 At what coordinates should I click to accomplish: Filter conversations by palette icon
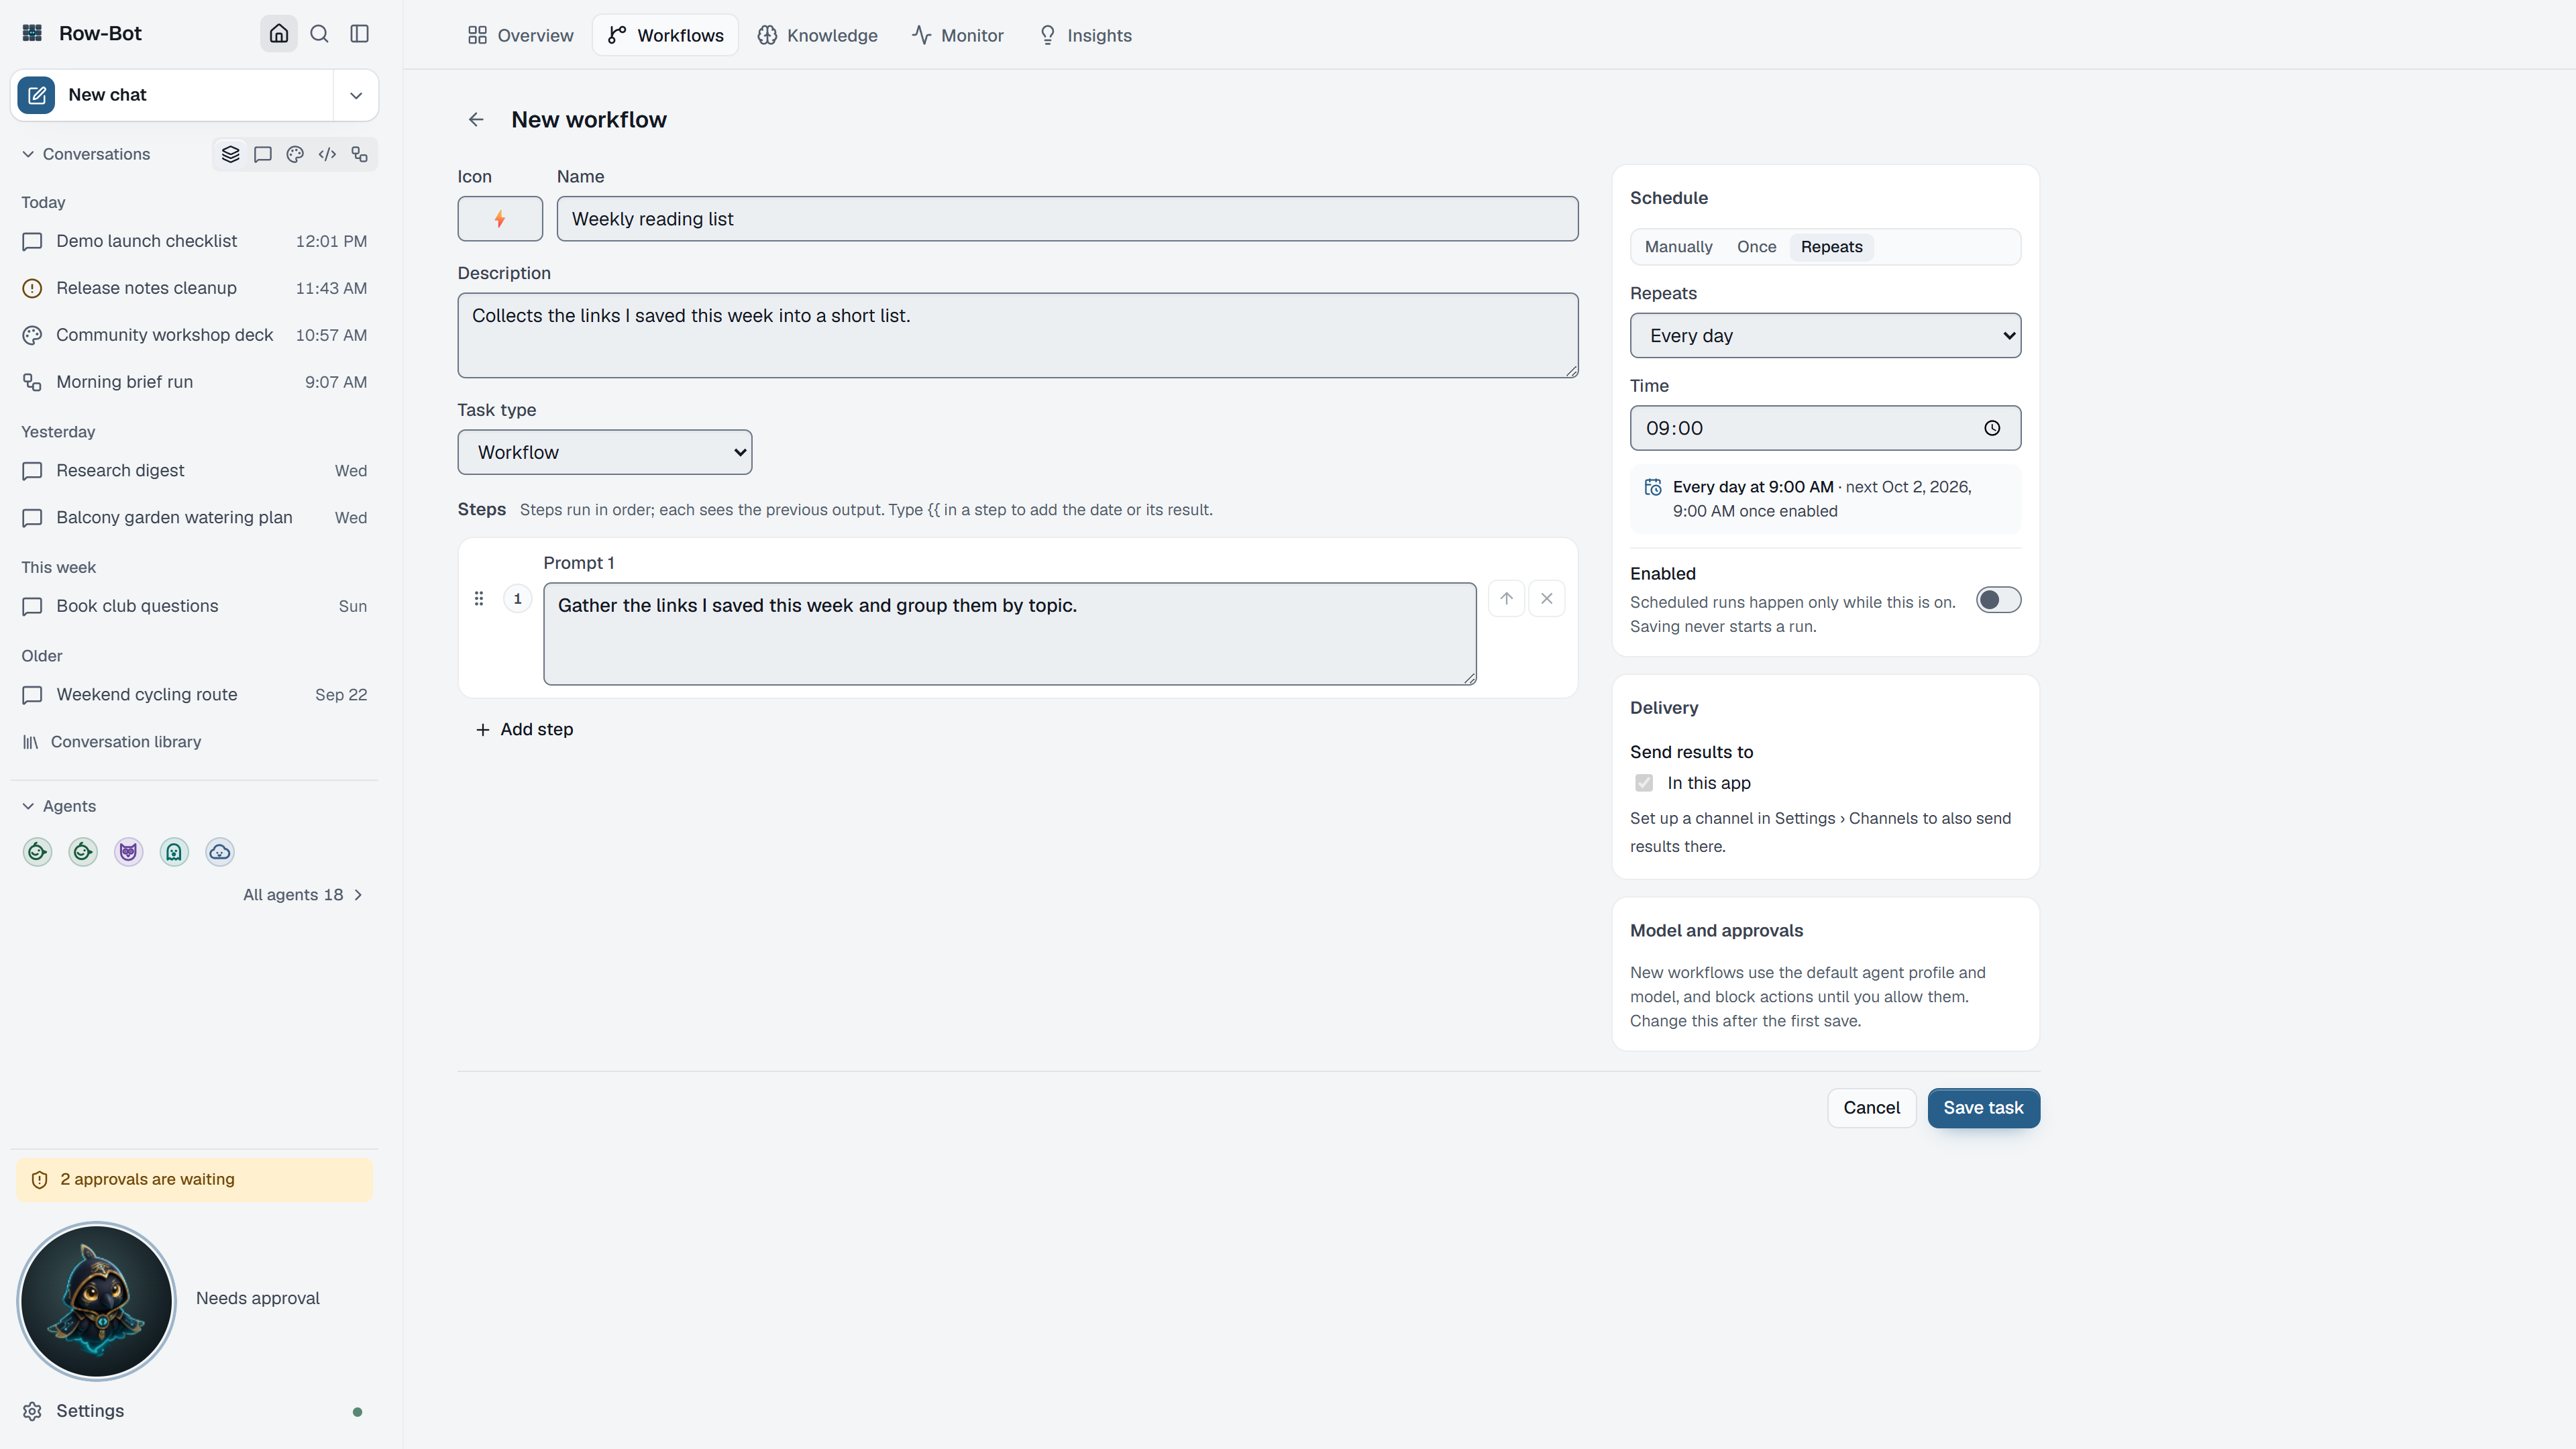tap(294, 154)
